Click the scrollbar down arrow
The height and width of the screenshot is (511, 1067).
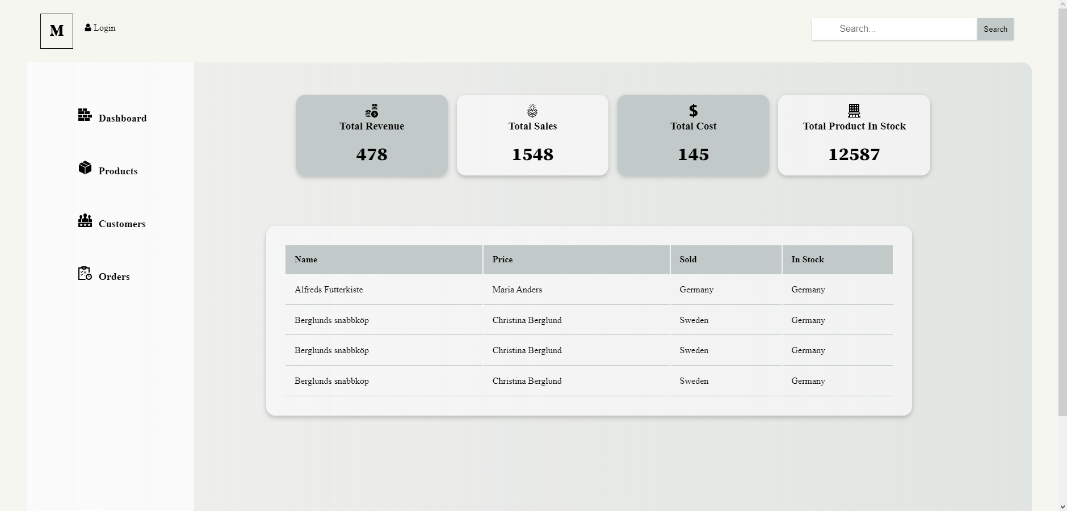coord(1062,506)
